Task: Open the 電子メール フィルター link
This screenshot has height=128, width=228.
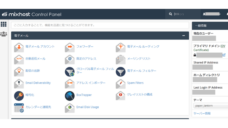Action: [142, 71]
